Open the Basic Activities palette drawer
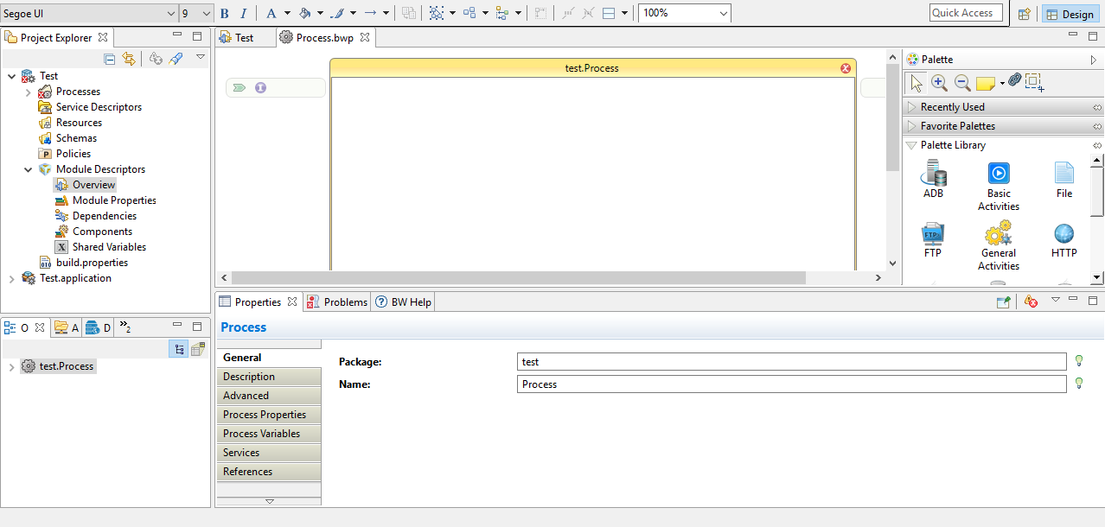 point(999,187)
